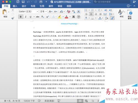Click the Save disk icon in title bar
The width and height of the screenshot is (138, 103).
tap(23, 2)
